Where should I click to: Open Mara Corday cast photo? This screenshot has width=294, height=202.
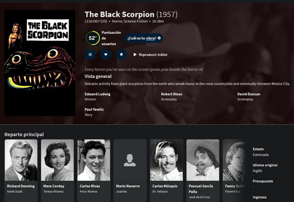point(57,160)
